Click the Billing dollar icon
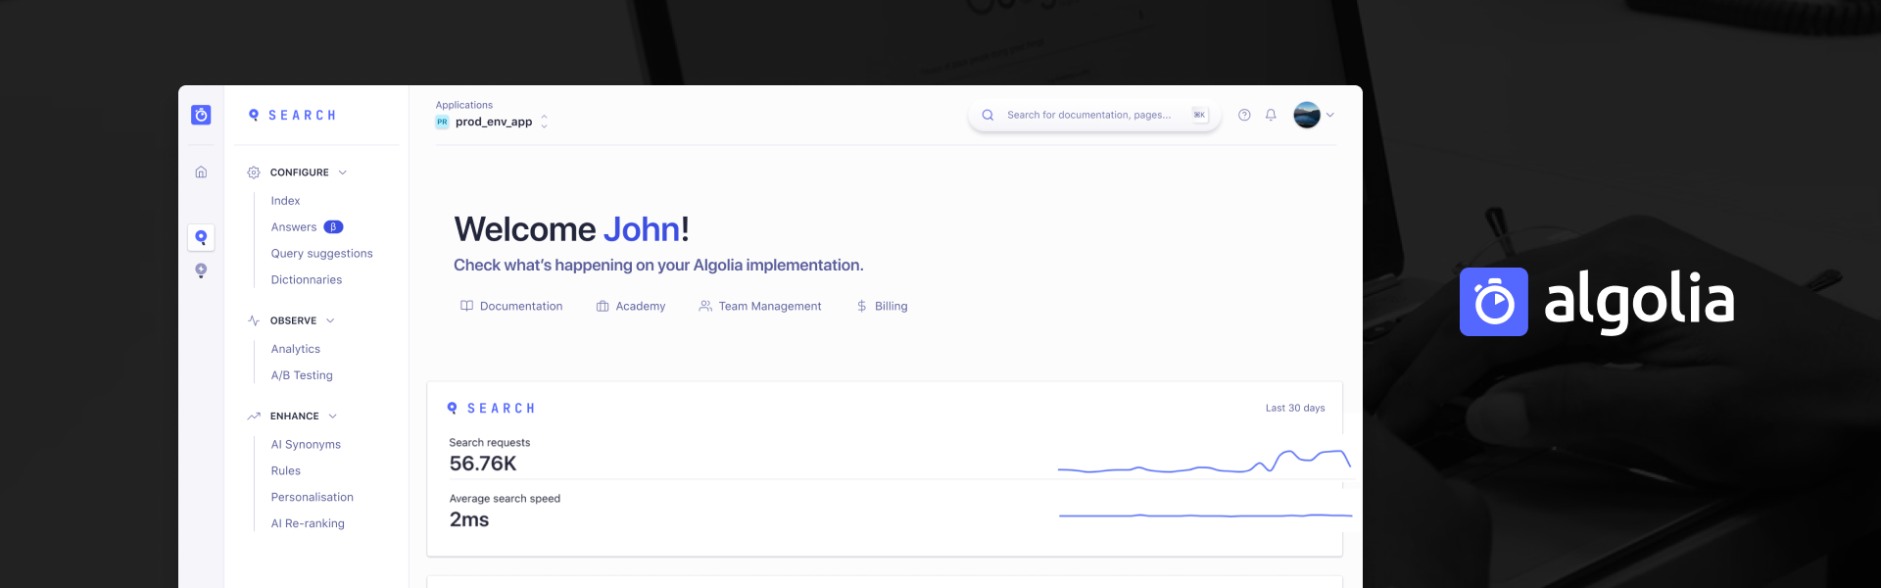Screen dimensions: 1881x588 862,306
